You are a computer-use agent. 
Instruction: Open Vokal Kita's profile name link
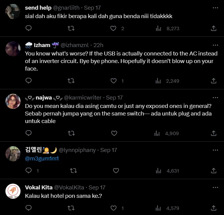pos(39,188)
